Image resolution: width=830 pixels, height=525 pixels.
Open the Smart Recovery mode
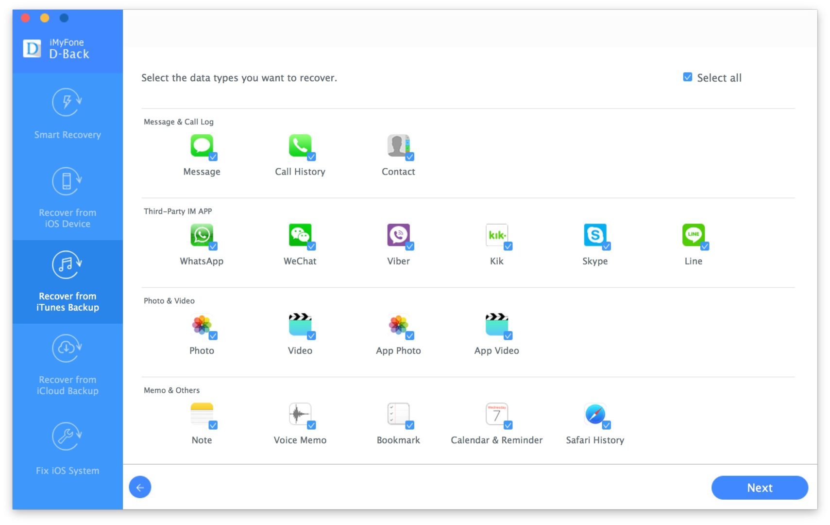point(68,115)
